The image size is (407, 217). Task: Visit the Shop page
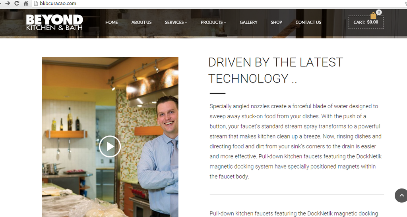coord(276,22)
